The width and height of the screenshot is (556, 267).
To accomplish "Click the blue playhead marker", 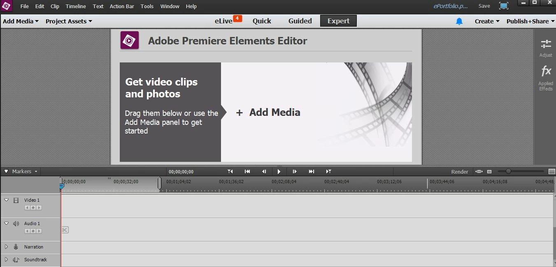I will click(61, 186).
